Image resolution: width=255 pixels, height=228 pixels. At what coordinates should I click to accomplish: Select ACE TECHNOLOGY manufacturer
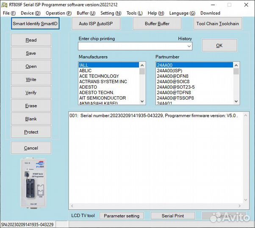click(109, 76)
